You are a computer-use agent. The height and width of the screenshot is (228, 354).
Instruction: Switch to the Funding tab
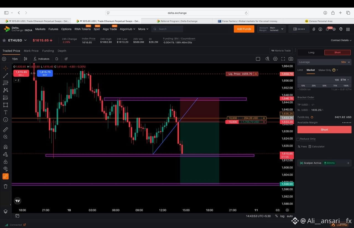tap(48, 51)
